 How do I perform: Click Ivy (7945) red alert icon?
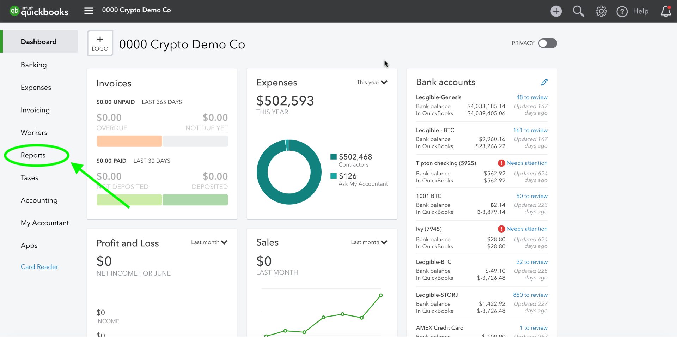501,229
